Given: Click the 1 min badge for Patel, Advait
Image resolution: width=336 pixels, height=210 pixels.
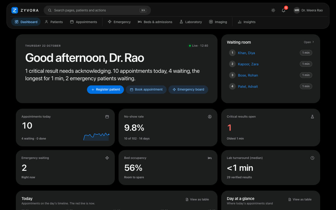Looking at the screenshot, I should 306,86.
